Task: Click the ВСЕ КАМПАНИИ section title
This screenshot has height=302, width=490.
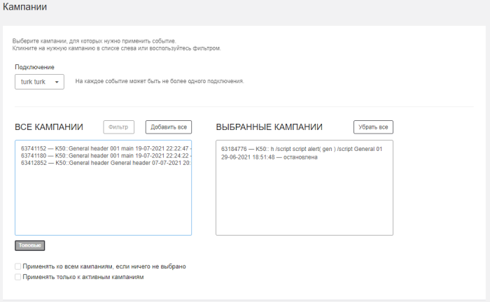Action: (x=49, y=127)
